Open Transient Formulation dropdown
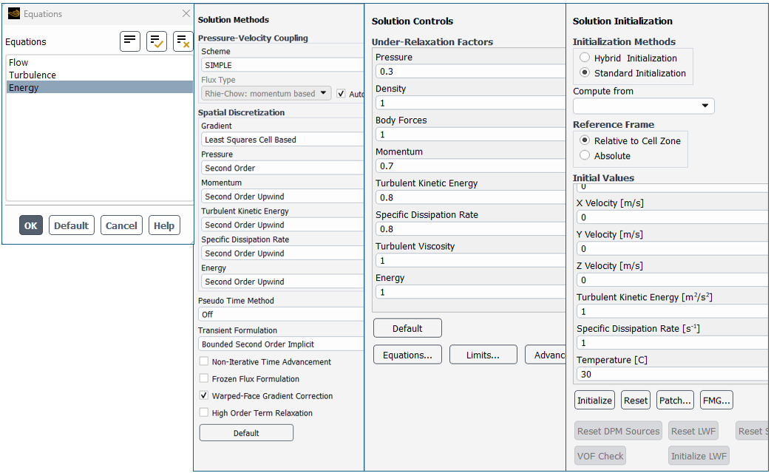This screenshot has height=473, width=771. point(281,344)
